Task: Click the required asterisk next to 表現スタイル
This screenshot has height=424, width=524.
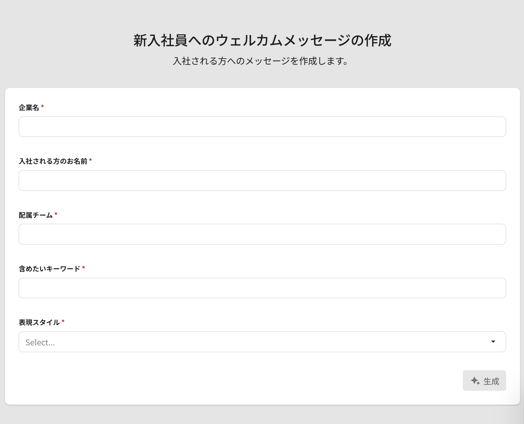Action: [x=63, y=322]
